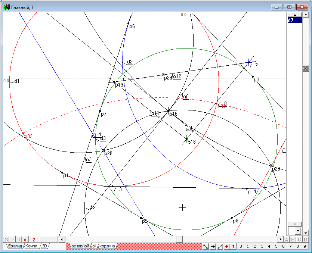Click digit 5 in bottom number bar
The height and width of the screenshot is (253, 312).
pos(276,246)
